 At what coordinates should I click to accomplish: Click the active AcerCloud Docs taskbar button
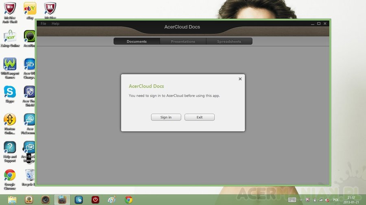tap(62, 200)
